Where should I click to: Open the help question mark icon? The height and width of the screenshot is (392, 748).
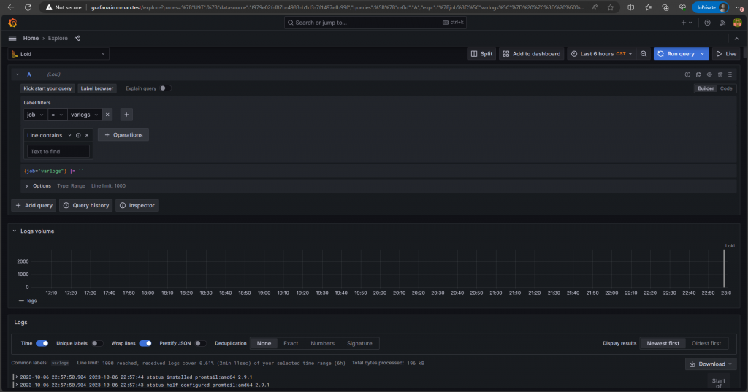pyautogui.click(x=707, y=23)
